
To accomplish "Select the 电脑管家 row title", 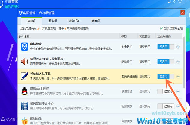I will click(36, 44).
